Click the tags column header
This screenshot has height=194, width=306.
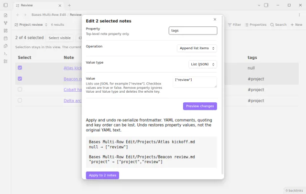tap(252, 57)
